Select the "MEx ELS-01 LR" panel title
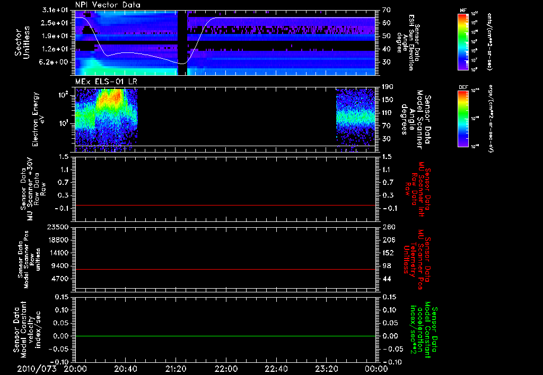 [x=106, y=82]
